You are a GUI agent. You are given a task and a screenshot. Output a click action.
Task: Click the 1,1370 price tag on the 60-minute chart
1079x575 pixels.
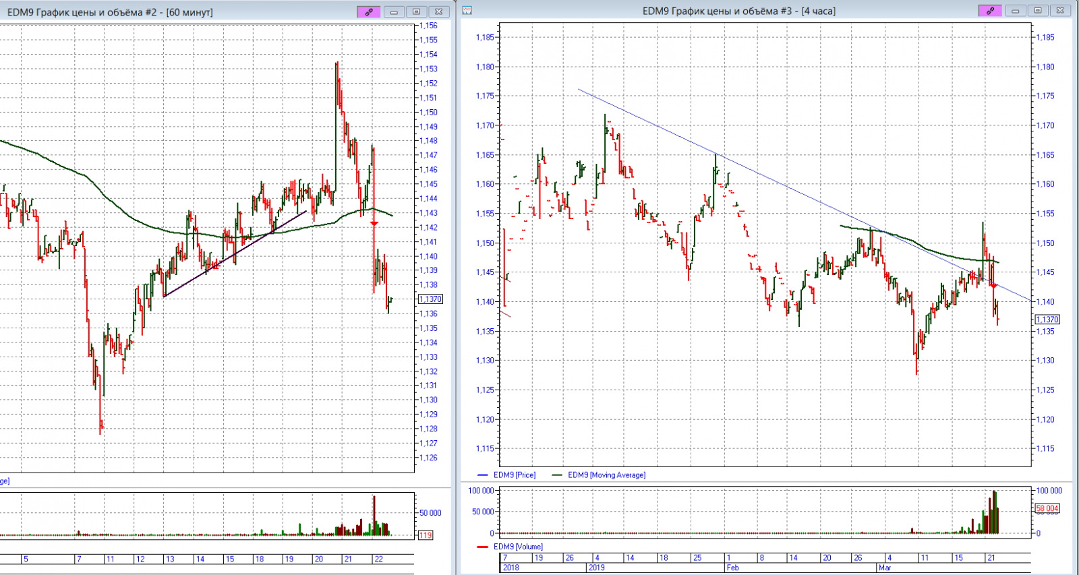[x=430, y=299]
